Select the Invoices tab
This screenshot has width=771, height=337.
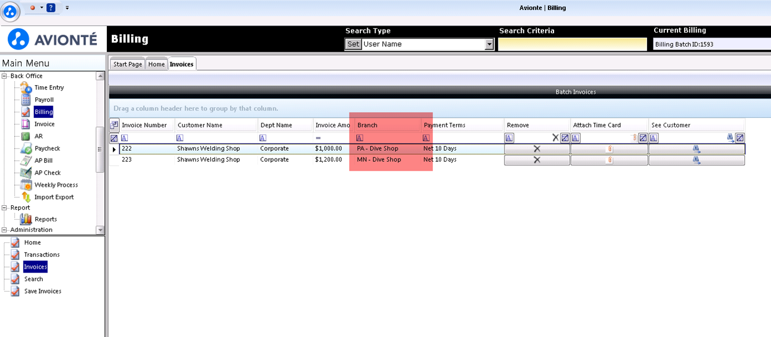182,64
